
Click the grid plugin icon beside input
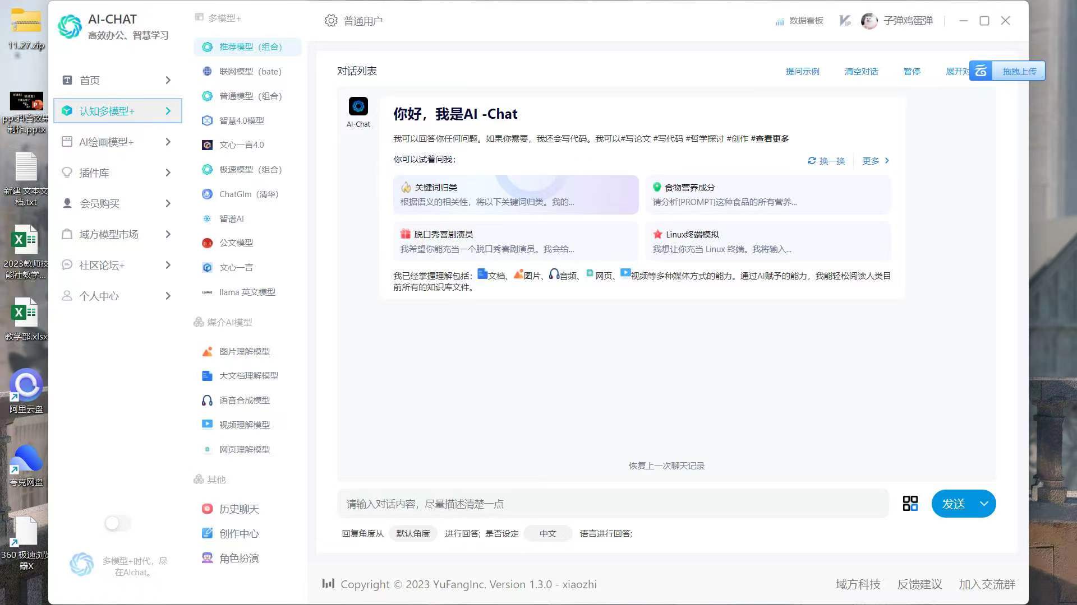(910, 504)
